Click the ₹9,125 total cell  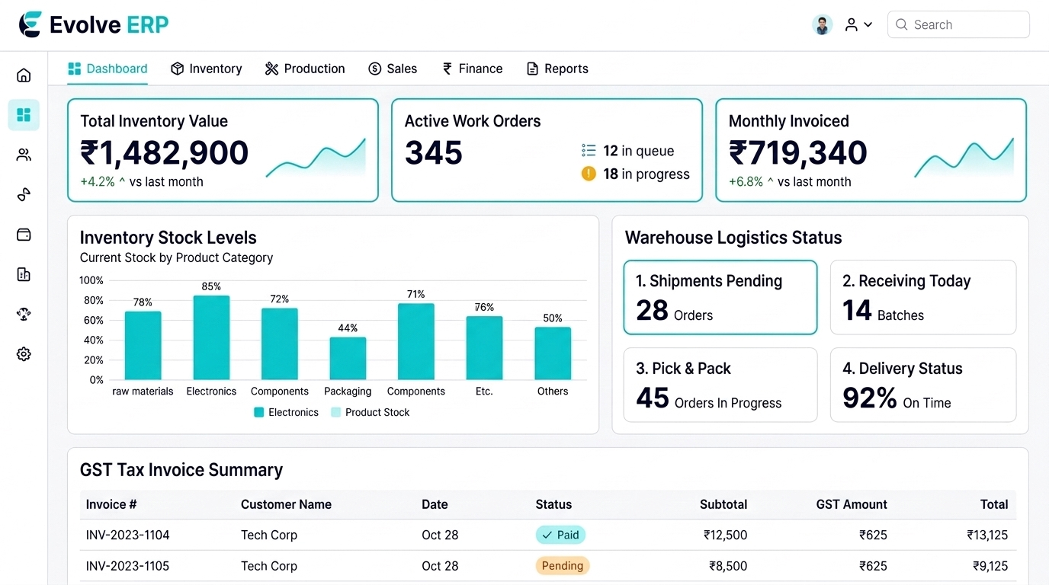pos(990,566)
